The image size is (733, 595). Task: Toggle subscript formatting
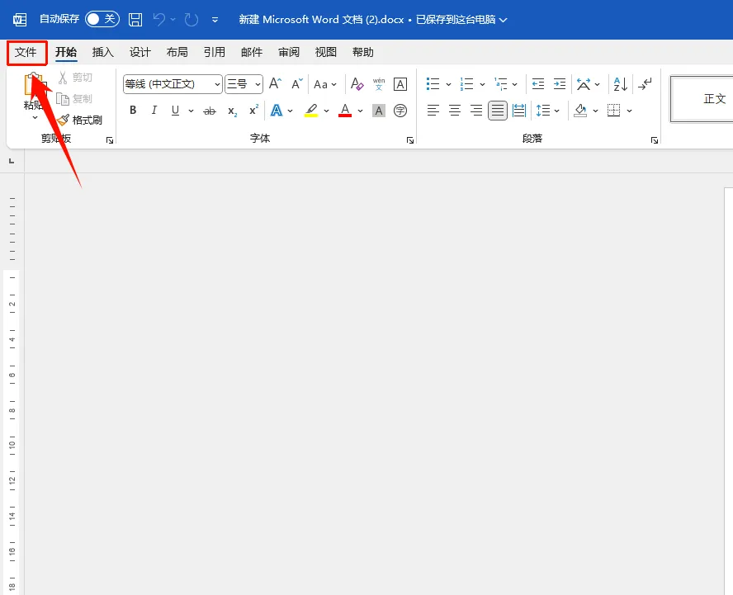click(232, 111)
